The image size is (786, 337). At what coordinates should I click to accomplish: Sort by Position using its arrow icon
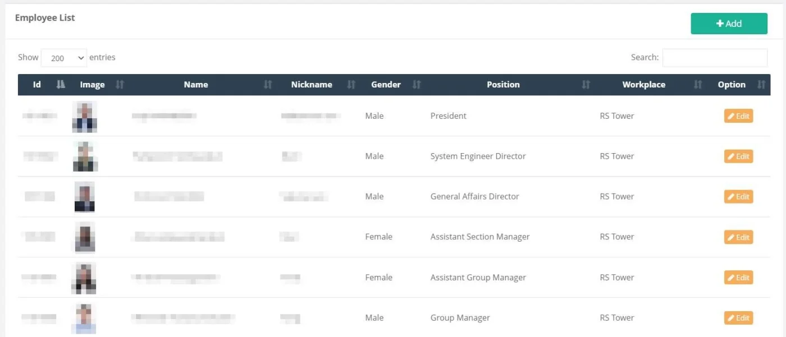tap(586, 85)
